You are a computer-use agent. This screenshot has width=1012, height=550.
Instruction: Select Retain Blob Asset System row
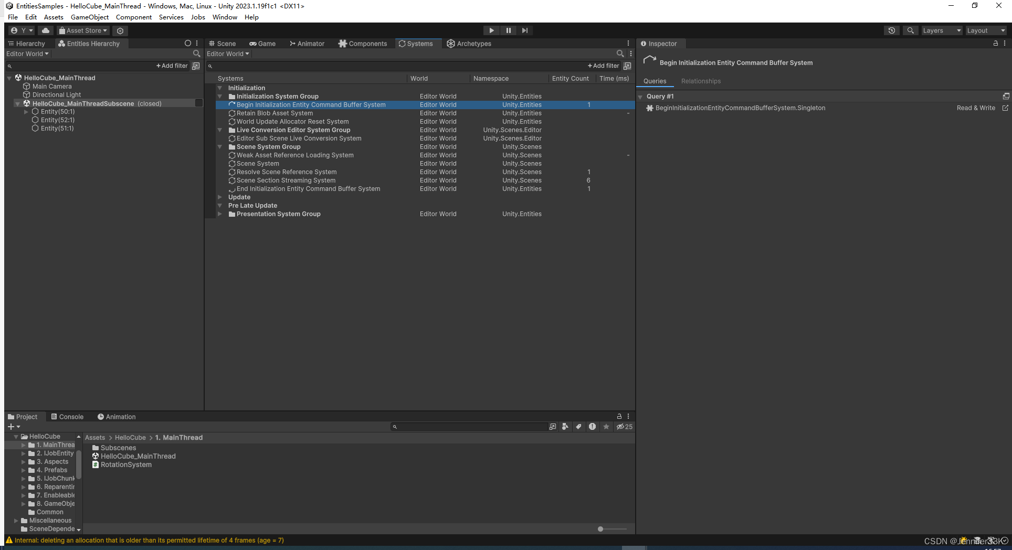[425, 113]
